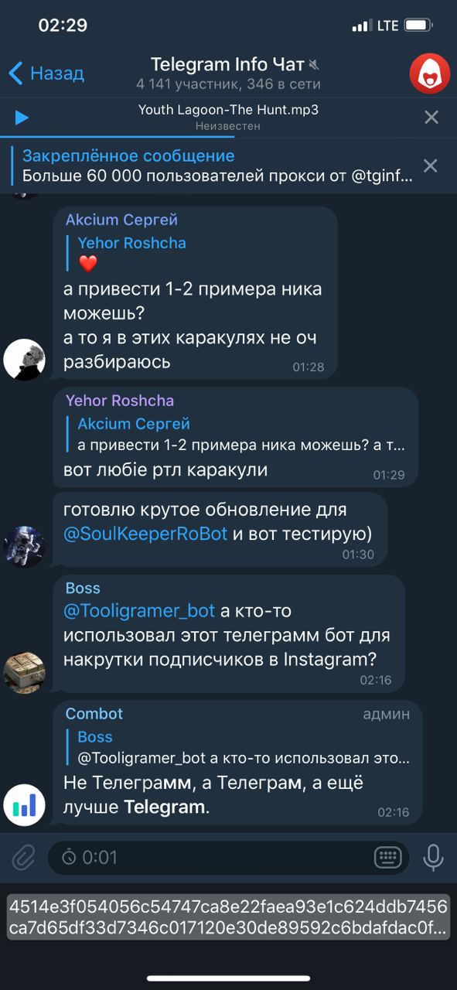
Task: Dismiss the audio player bar
Action: (x=431, y=118)
